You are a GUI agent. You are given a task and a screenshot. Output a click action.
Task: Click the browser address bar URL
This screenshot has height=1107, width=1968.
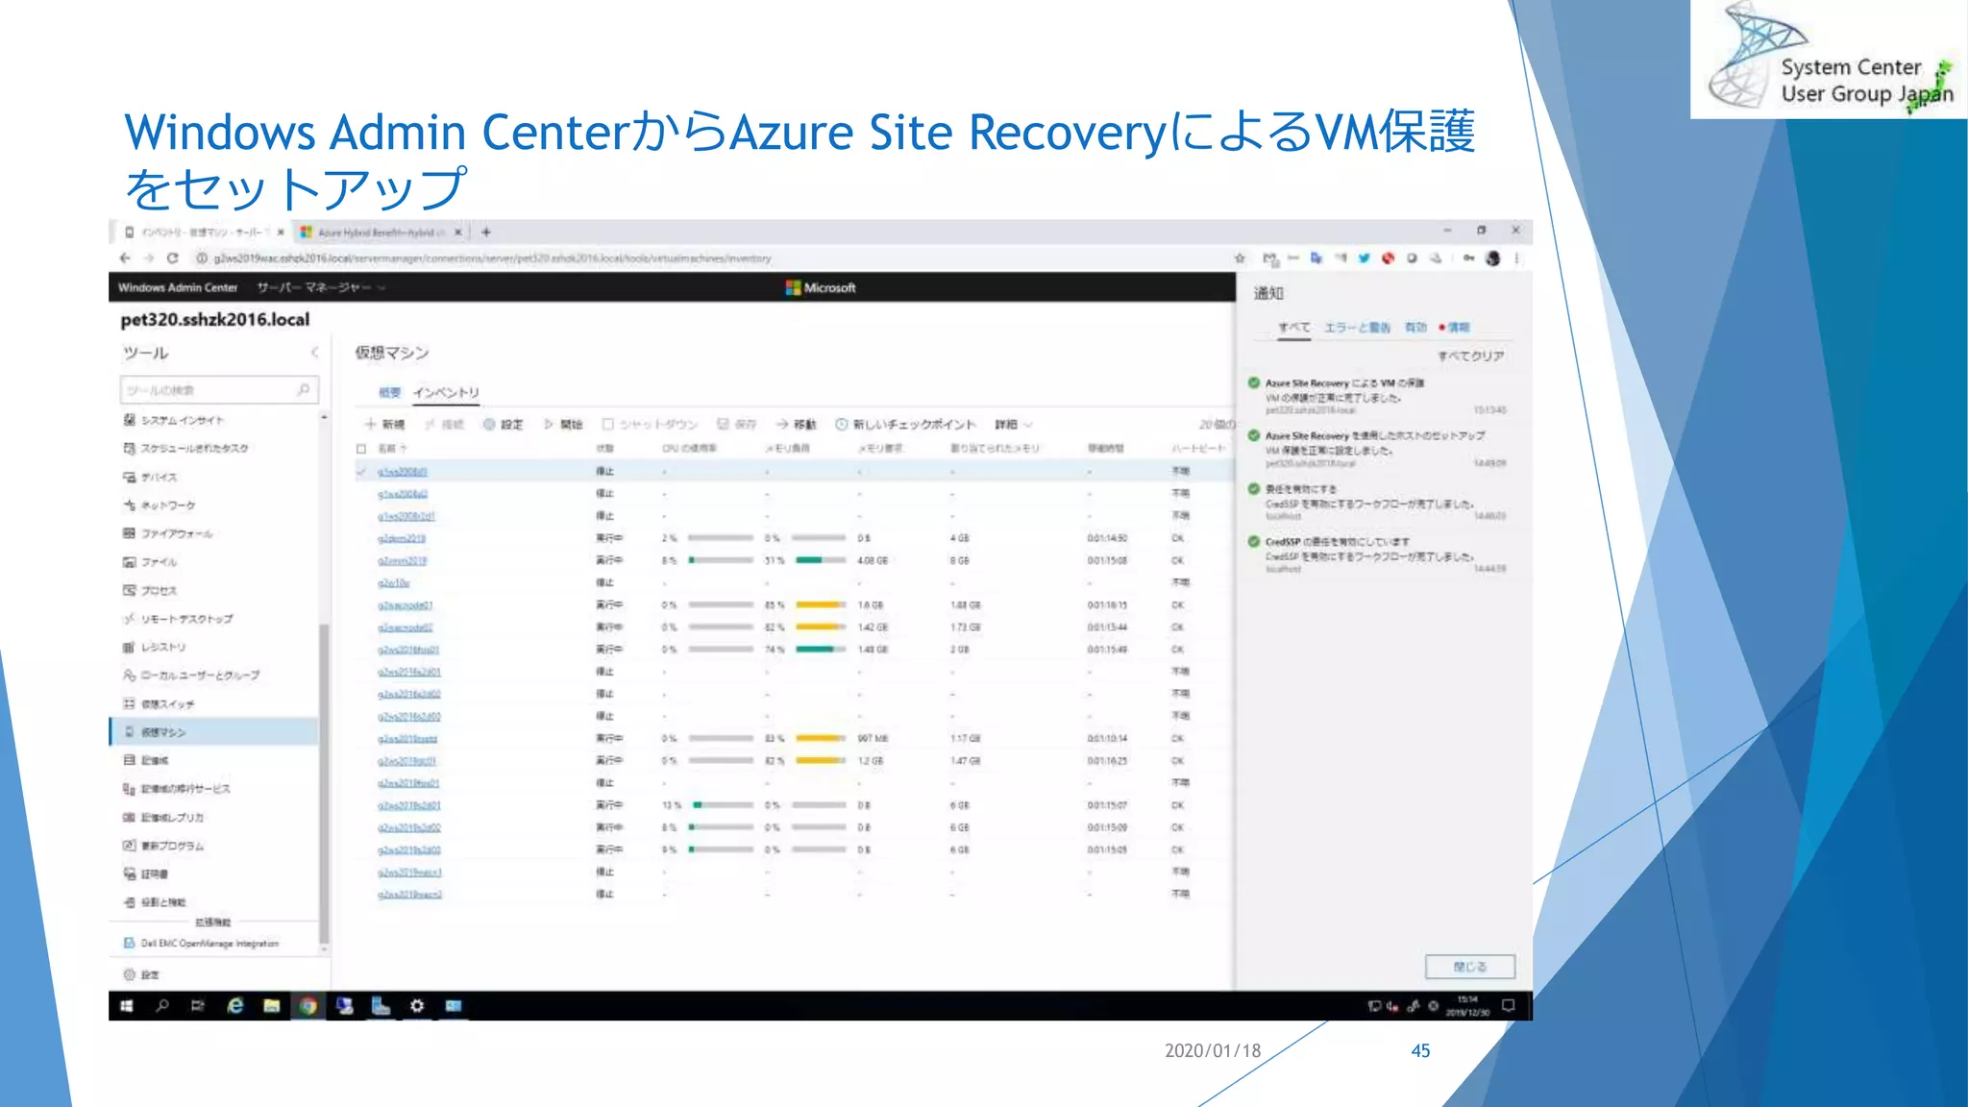[x=493, y=258]
